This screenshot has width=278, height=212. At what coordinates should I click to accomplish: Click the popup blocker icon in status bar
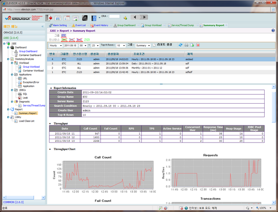click(181, 208)
